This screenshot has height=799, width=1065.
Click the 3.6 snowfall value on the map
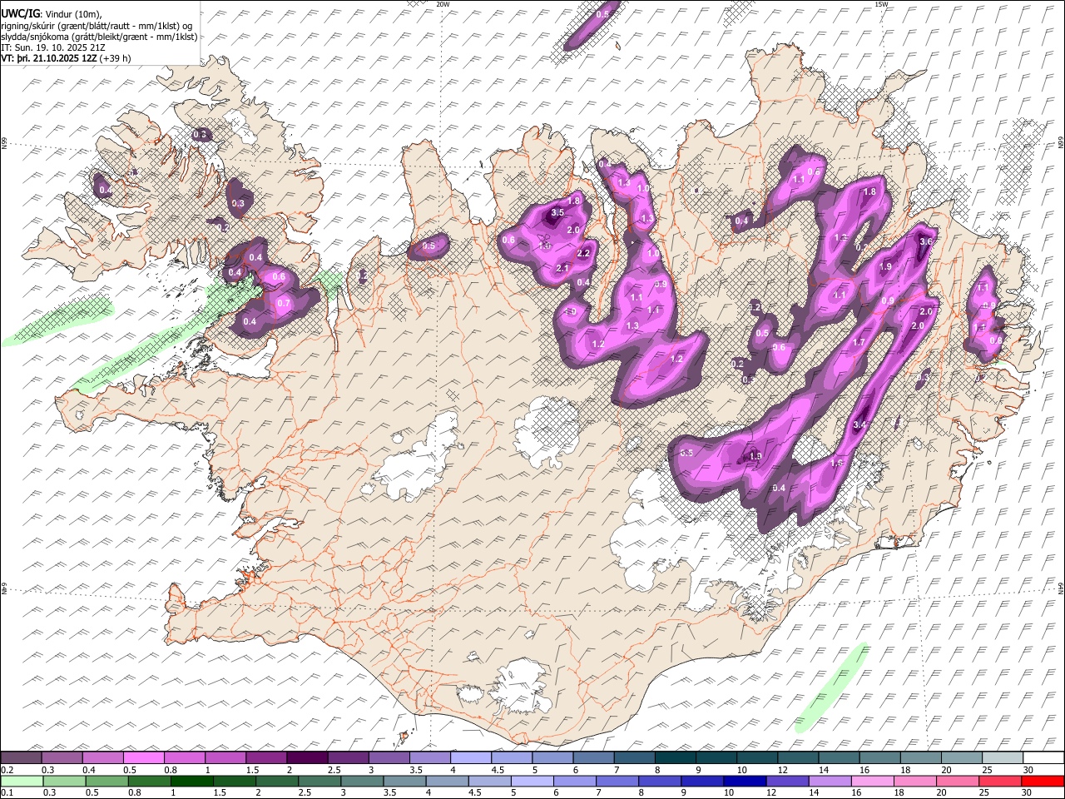click(x=926, y=241)
